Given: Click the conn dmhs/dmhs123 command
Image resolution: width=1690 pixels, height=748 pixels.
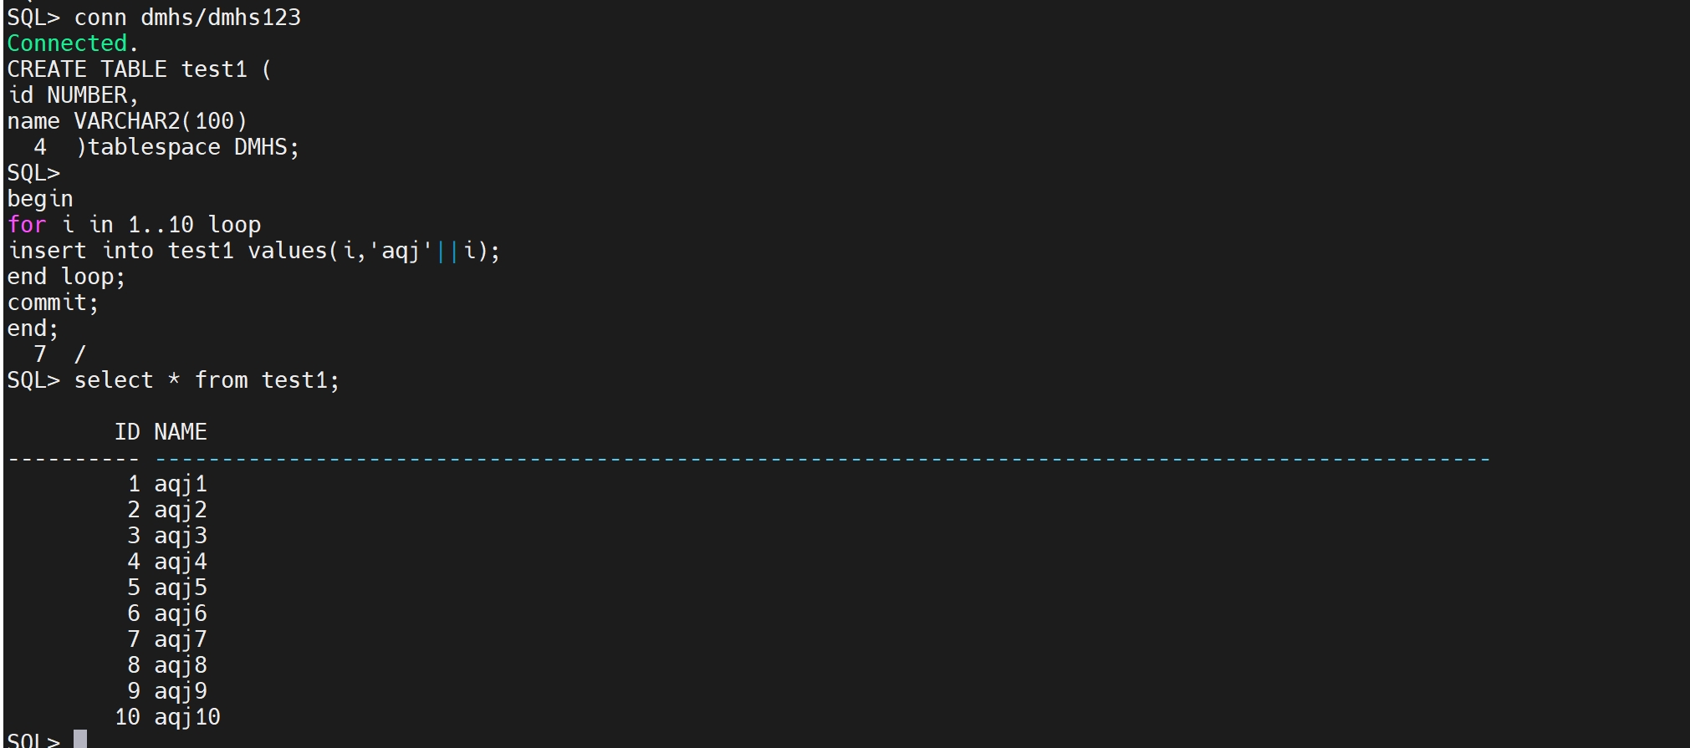Looking at the screenshot, I should [x=186, y=18].
